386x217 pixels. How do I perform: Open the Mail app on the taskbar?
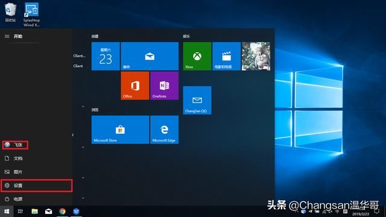click(x=48, y=212)
